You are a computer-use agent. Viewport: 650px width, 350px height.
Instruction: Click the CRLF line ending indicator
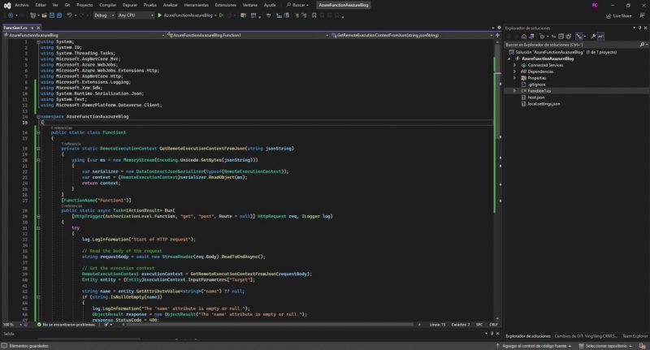493,325
